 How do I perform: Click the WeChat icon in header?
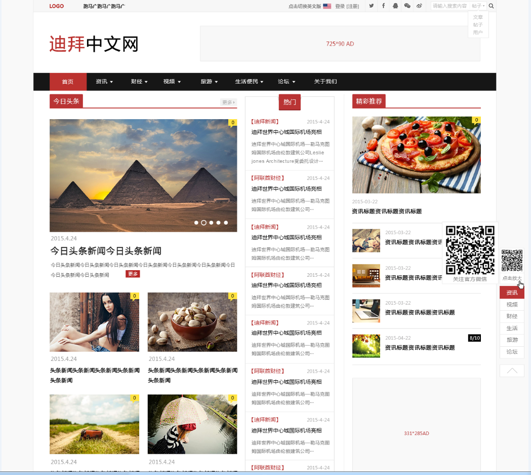click(x=407, y=6)
